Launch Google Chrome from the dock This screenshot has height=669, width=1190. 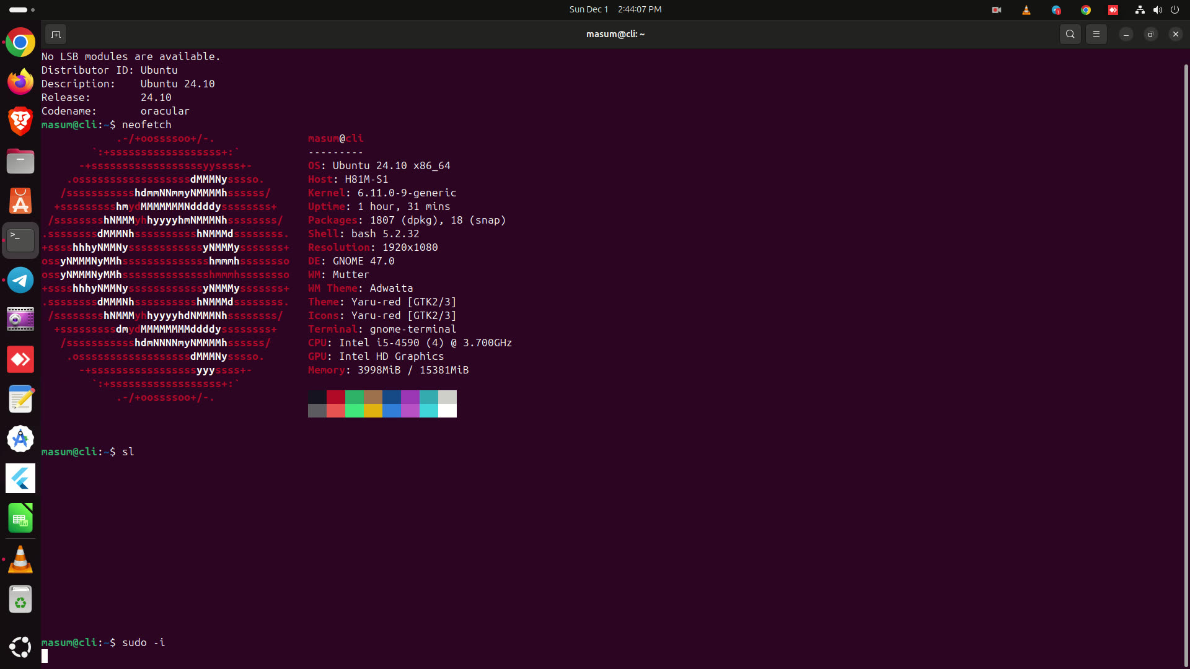20,43
